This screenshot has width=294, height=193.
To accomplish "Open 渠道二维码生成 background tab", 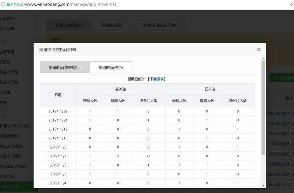I will [69, 25].
